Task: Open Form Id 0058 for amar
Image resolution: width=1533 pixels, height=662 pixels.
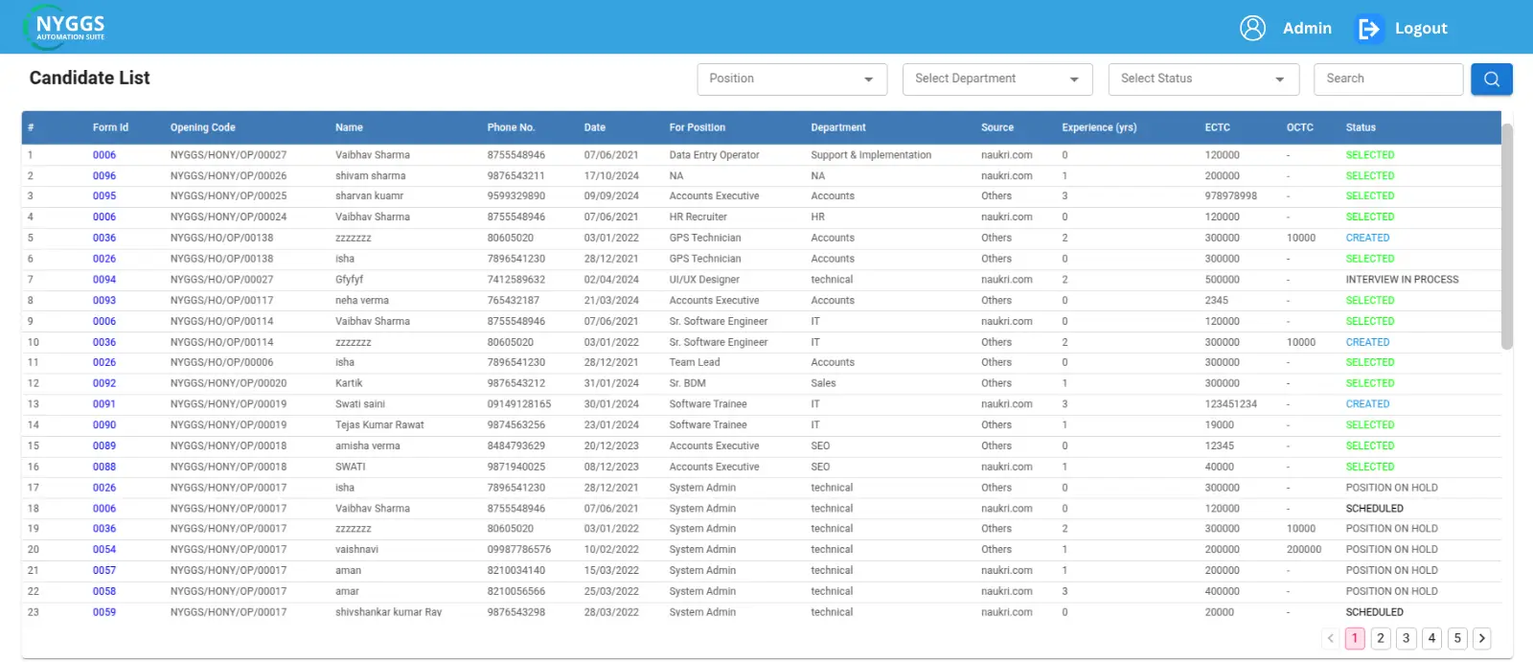Action: [x=104, y=592]
